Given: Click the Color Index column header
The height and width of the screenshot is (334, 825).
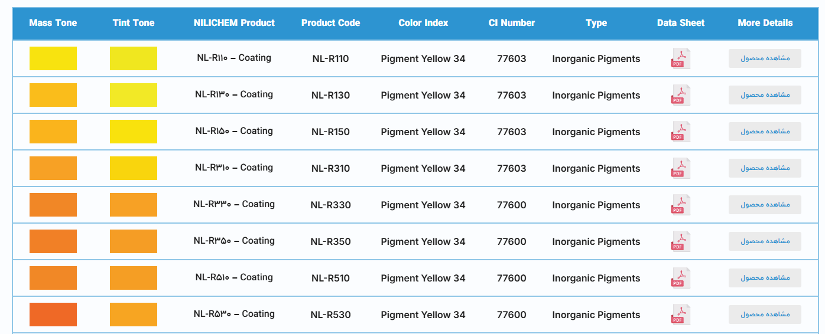Looking at the screenshot, I should point(423,23).
